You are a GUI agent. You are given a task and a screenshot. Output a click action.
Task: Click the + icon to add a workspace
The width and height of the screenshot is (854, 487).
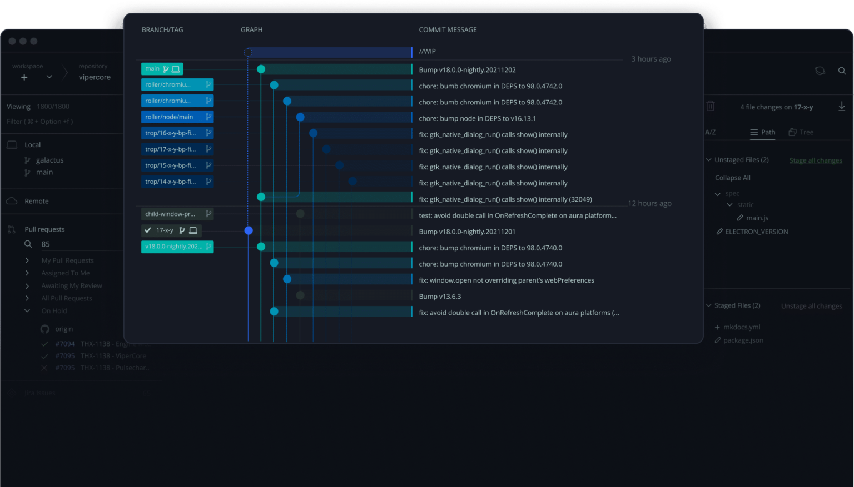[x=24, y=78]
